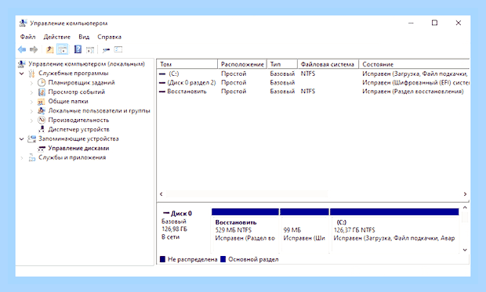The width and height of the screenshot is (486, 292).
Task: Click the Performance icon in the tree
Action: (42, 120)
